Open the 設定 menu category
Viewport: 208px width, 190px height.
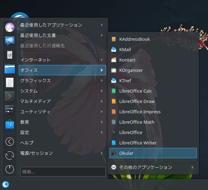[x=62, y=132]
